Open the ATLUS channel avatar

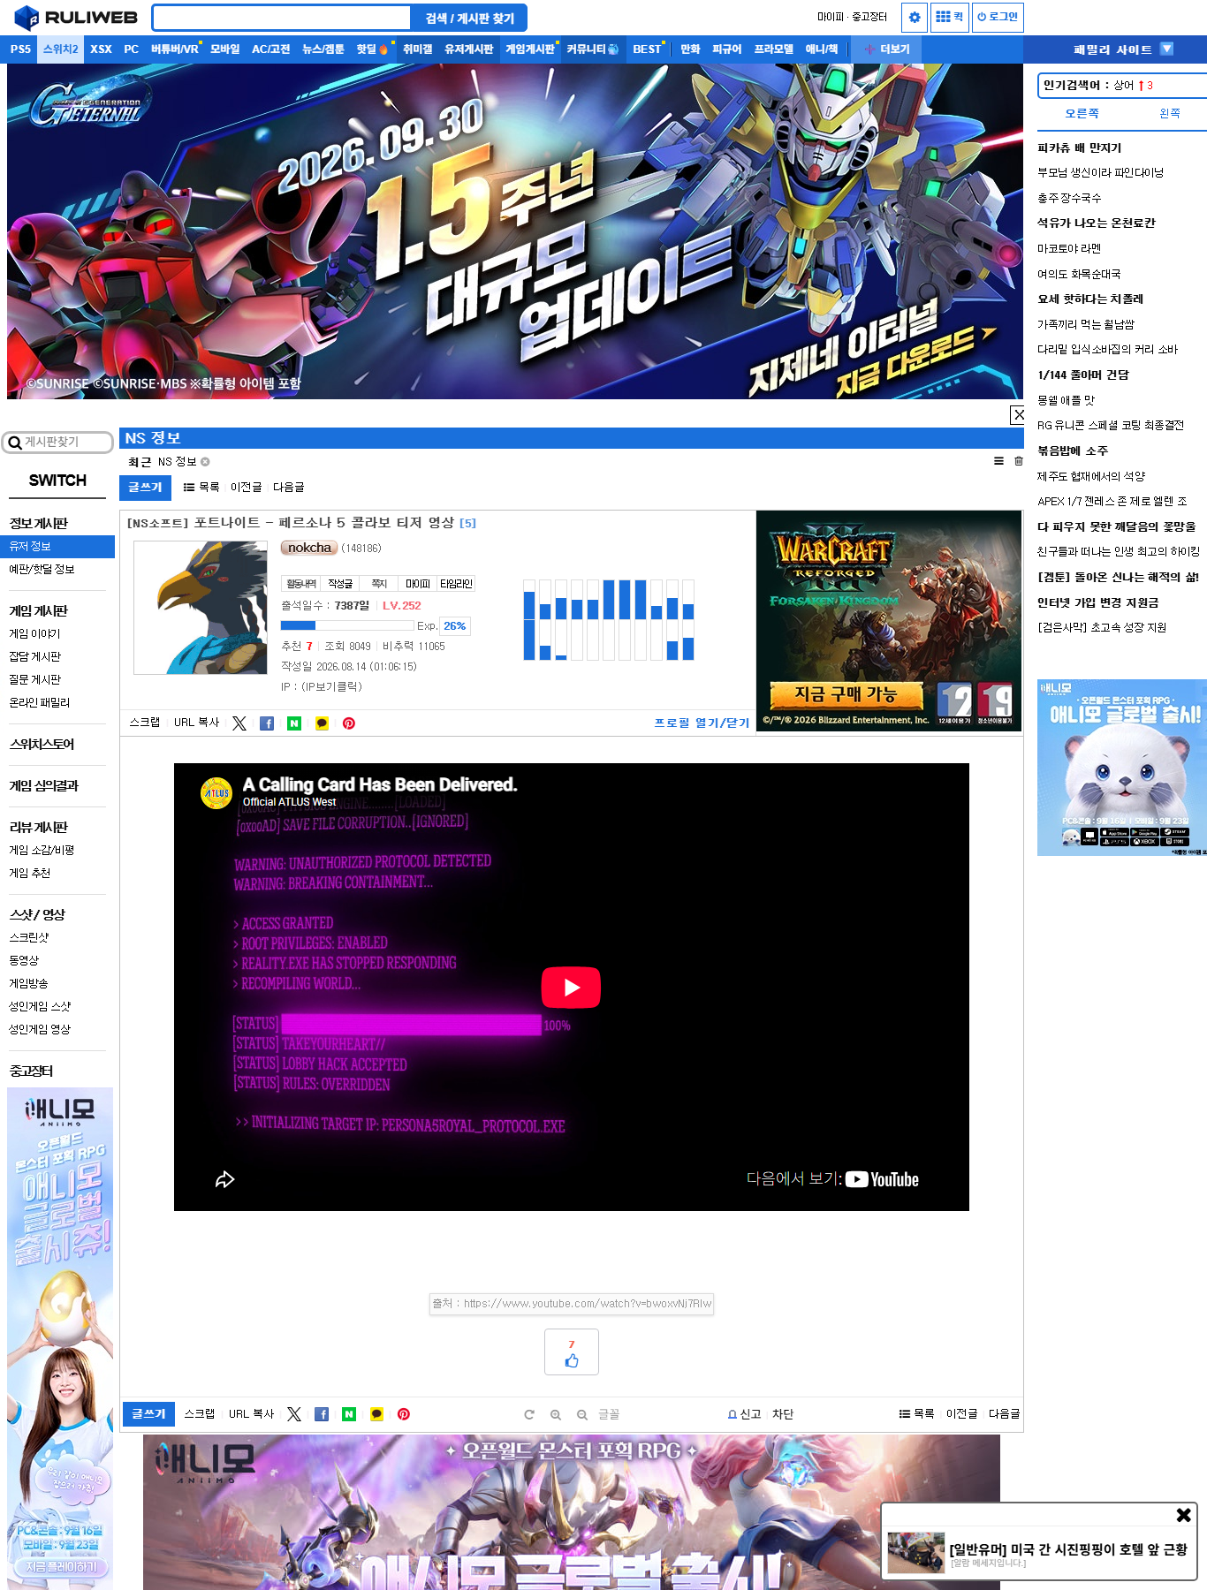pos(216,792)
